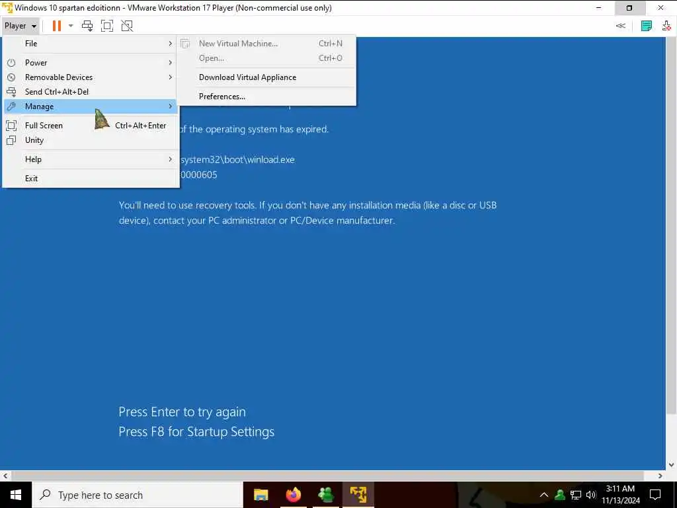
Task: Expand the Help submenu
Action: pos(91,159)
